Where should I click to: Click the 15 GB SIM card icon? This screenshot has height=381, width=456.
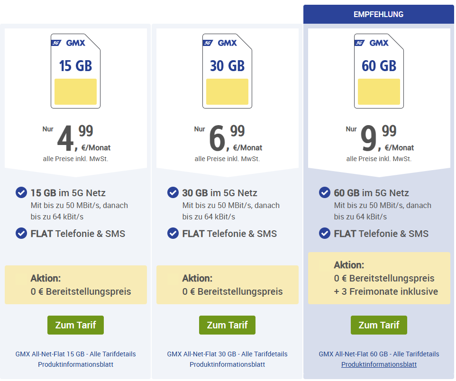[x=76, y=71]
